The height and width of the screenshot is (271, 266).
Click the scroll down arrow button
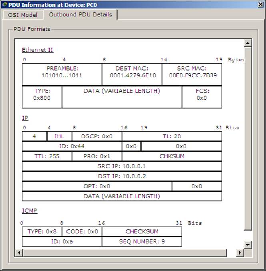pyautogui.click(x=248, y=245)
